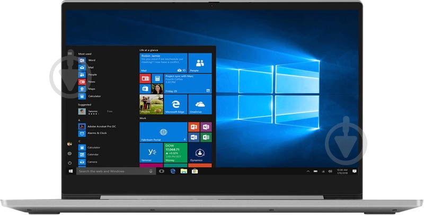Image resolution: width=424 pixels, height=215 pixels.
Task: Open the Robin Jamie Mail live tile
Action: point(163,63)
